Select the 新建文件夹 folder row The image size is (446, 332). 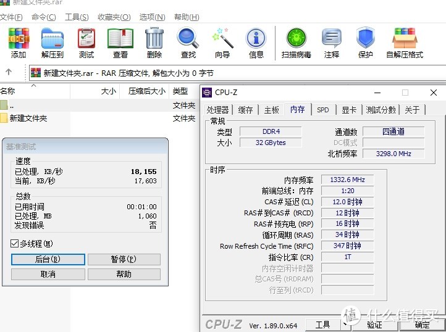[x=99, y=118]
